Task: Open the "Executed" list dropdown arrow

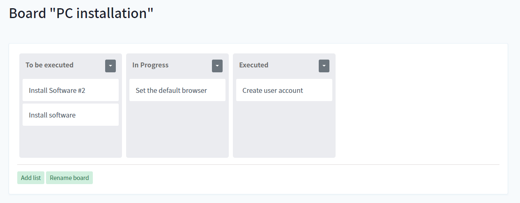Action: [324, 66]
